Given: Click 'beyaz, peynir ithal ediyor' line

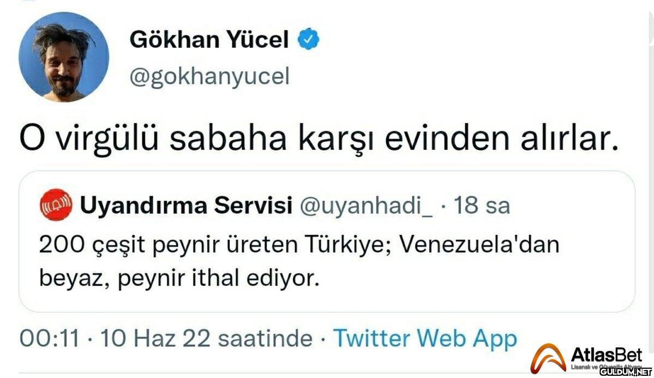Looking at the screenshot, I should click(x=178, y=279).
